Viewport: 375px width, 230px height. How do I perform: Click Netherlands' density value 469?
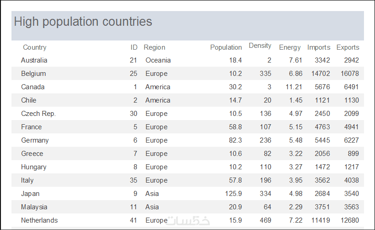[x=265, y=220]
